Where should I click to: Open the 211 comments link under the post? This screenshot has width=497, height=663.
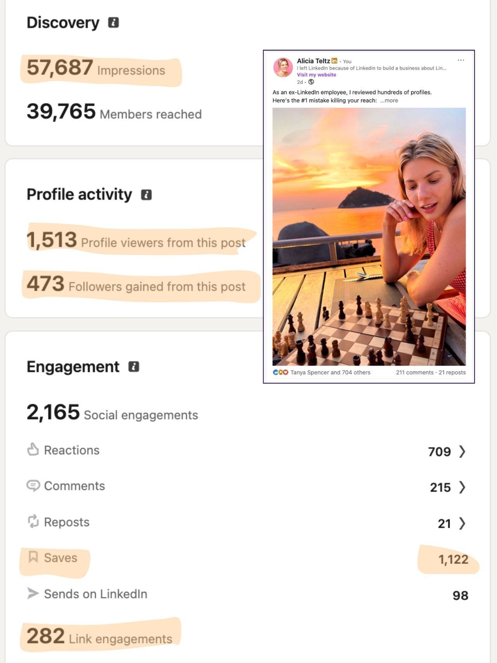coord(415,372)
